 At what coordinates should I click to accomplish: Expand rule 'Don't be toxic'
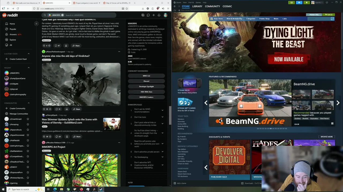[162, 117]
